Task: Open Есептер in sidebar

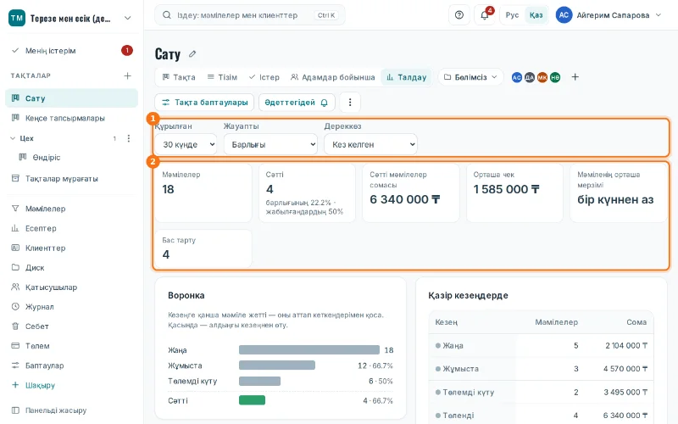Action: [71, 228]
